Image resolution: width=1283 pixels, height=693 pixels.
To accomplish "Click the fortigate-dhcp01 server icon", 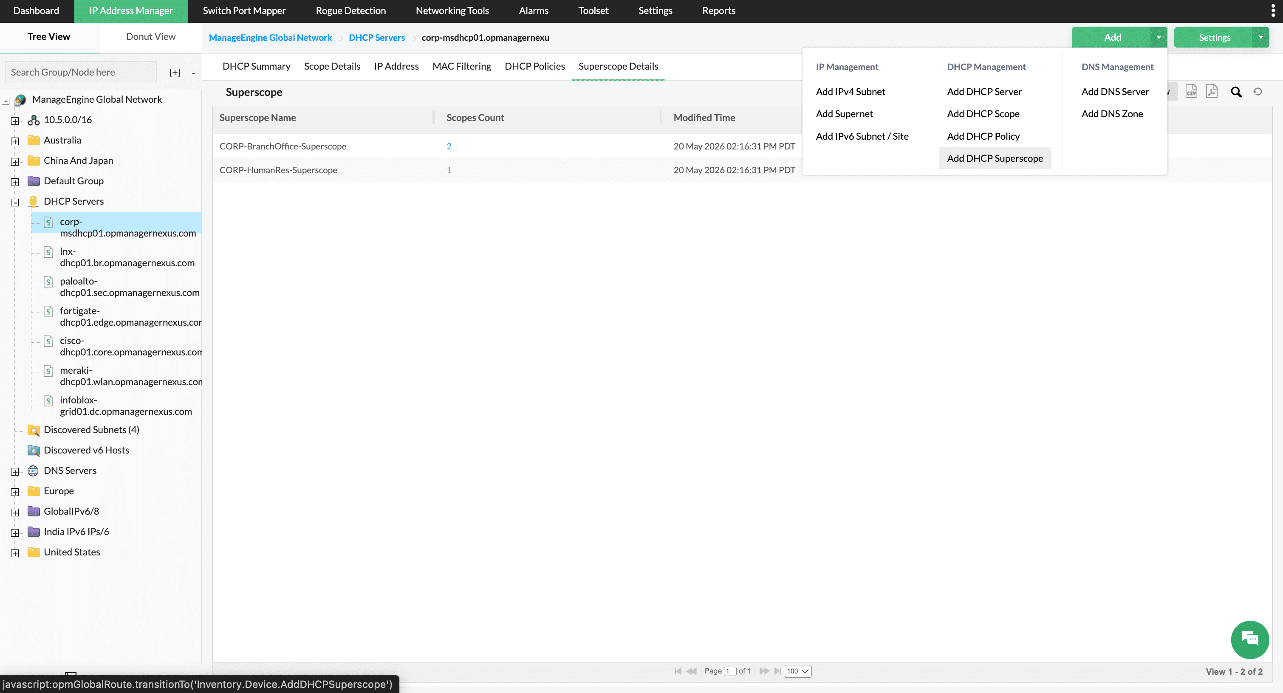I will [x=48, y=312].
